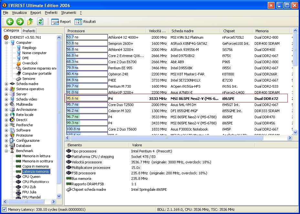
Task: Switch to the Preferiti tab
Action: pyautogui.click(x=29, y=31)
